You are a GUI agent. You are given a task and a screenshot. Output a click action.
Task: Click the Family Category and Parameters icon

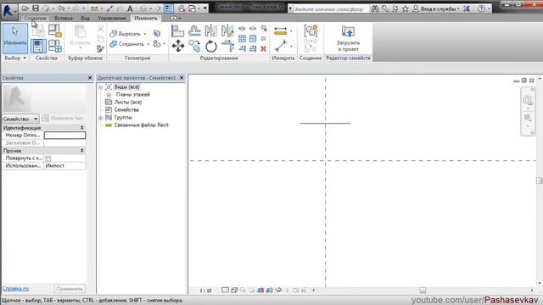click(54, 31)
